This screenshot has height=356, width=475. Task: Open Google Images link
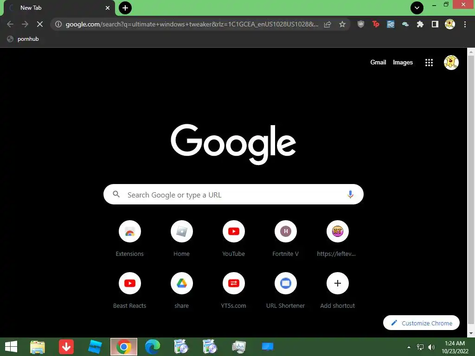(x=403, y=63)
